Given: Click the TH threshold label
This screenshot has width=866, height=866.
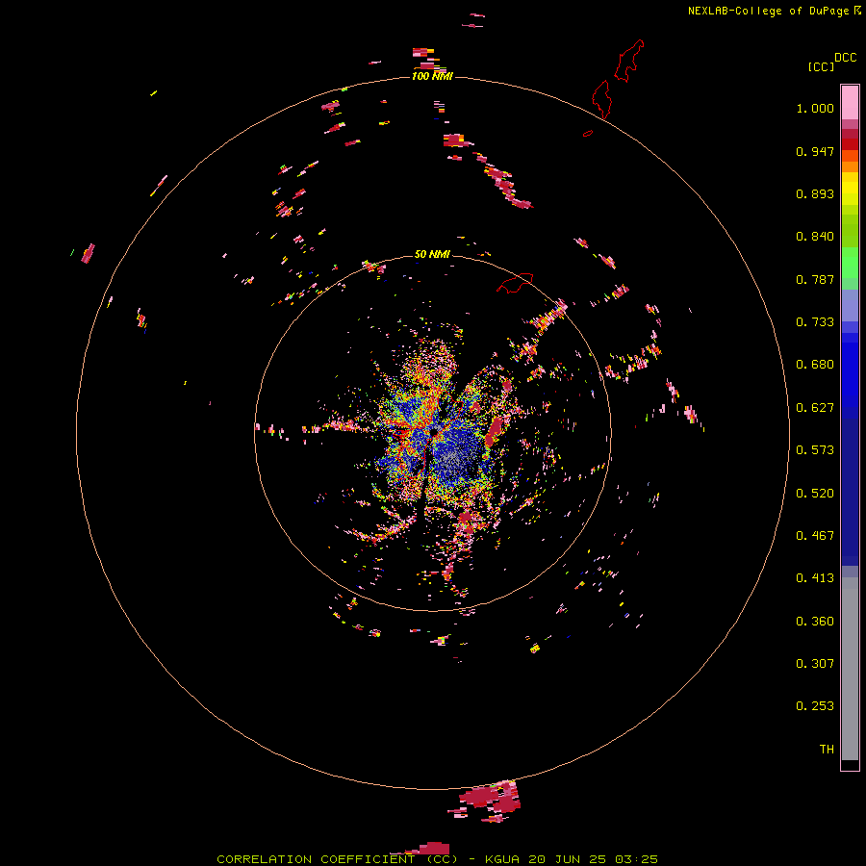Looking at the screenshot, I should point(827,750).
